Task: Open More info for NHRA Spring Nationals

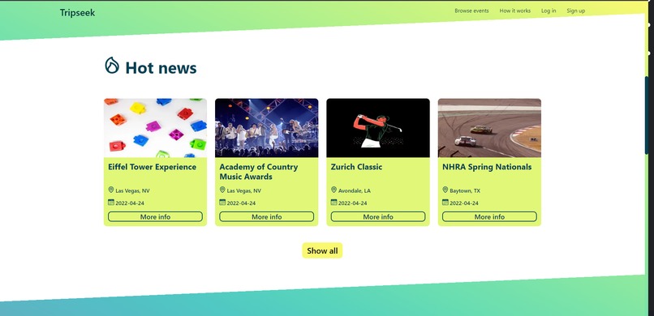Action: pyautogui.click(x=489, y=216)
